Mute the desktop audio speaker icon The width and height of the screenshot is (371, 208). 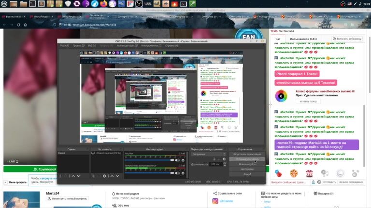pos(177,173)
